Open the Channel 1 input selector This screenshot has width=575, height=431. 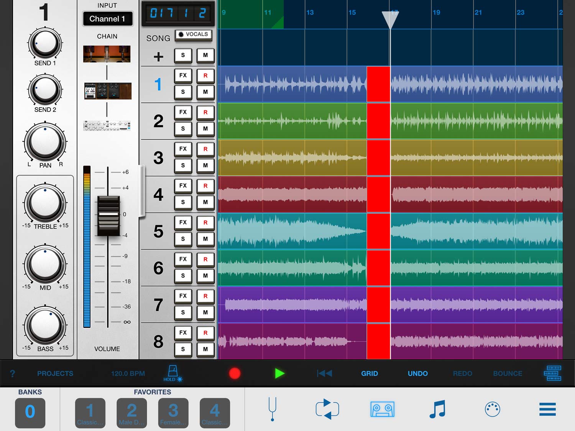point(107,19)
